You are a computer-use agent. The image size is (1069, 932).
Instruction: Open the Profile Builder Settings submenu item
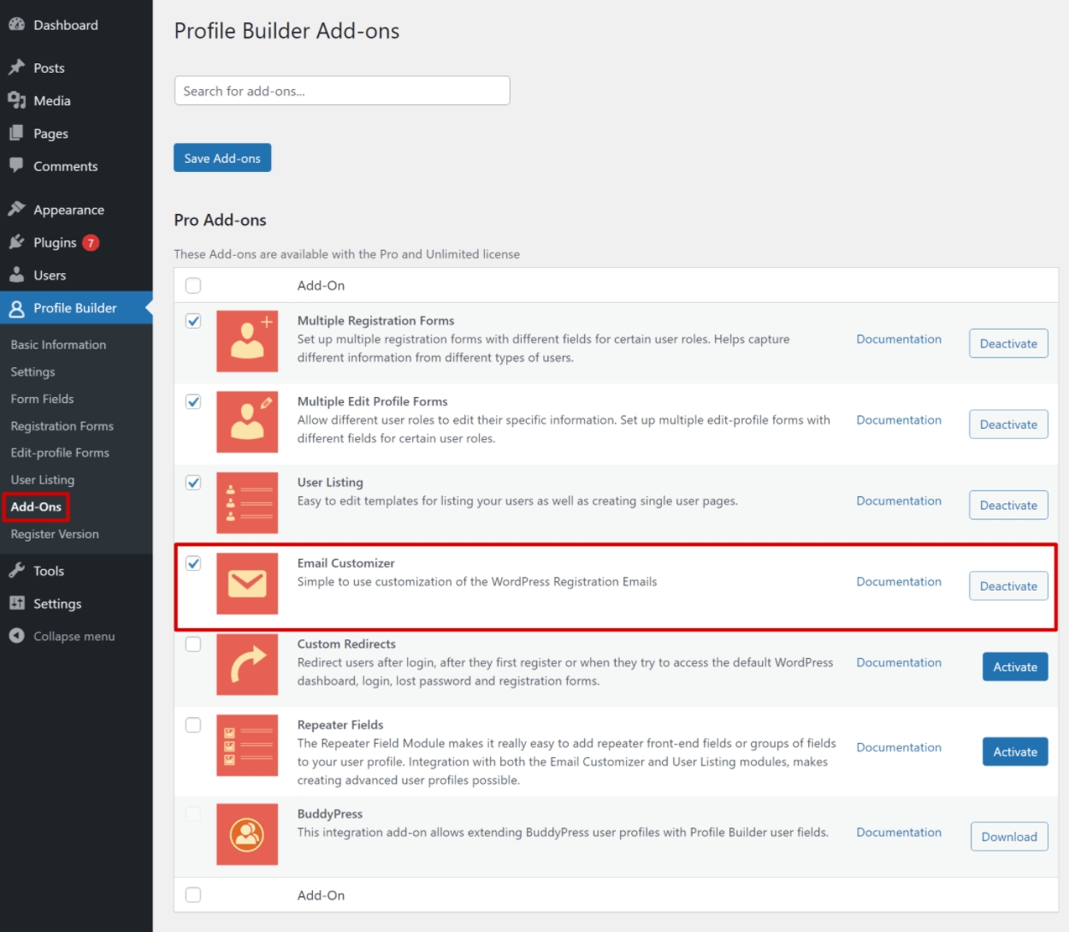[x=32, y=371]
